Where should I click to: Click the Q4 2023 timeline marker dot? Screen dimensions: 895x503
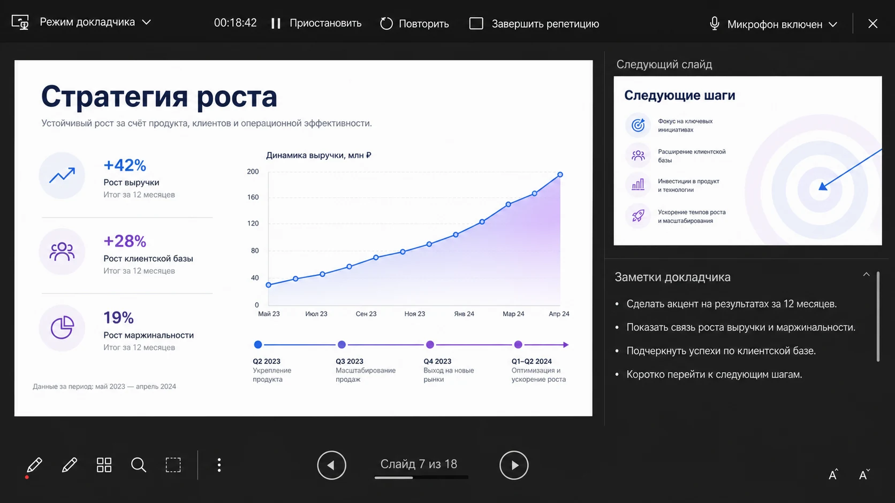[x=430, y=345]
